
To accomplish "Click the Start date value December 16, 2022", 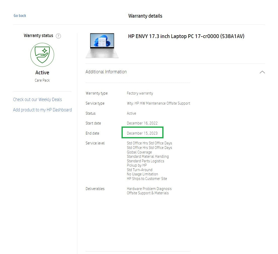I will click(x=142, y=123).
